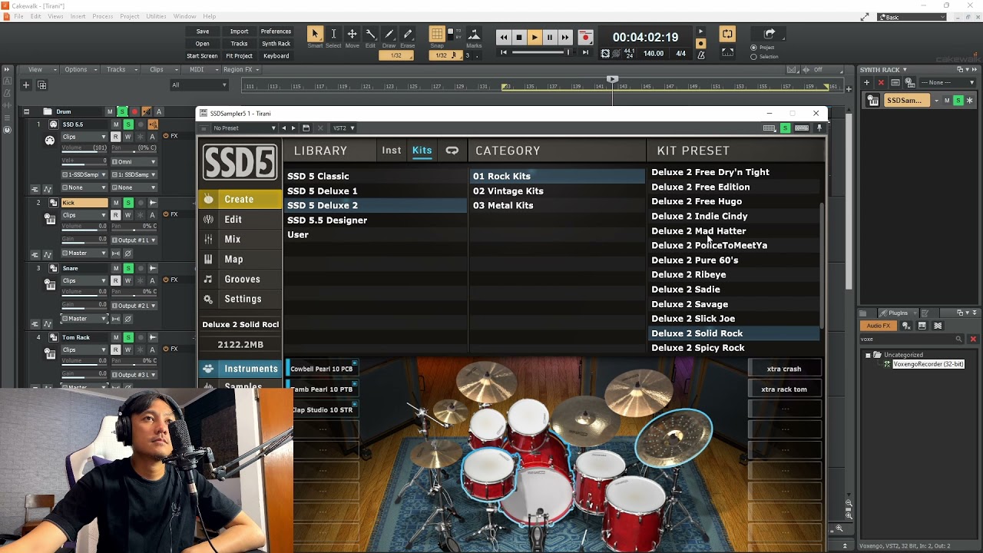Select the Project export radio button

[x=753, y=48]
